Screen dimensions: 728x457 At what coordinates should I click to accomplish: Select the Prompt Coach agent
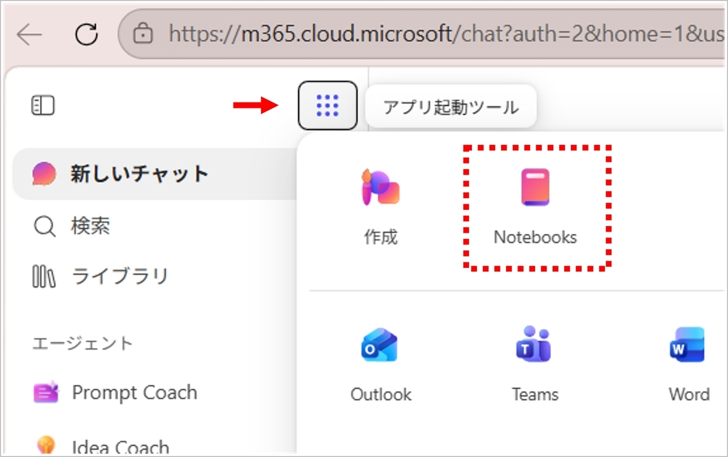(115, 393)
